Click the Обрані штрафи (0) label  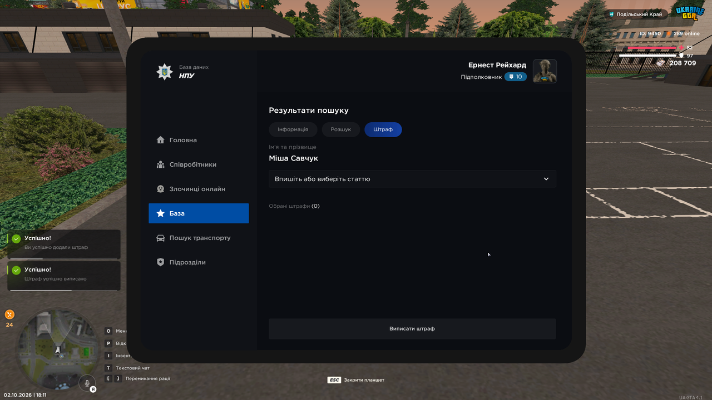click(x=294, y=206)
